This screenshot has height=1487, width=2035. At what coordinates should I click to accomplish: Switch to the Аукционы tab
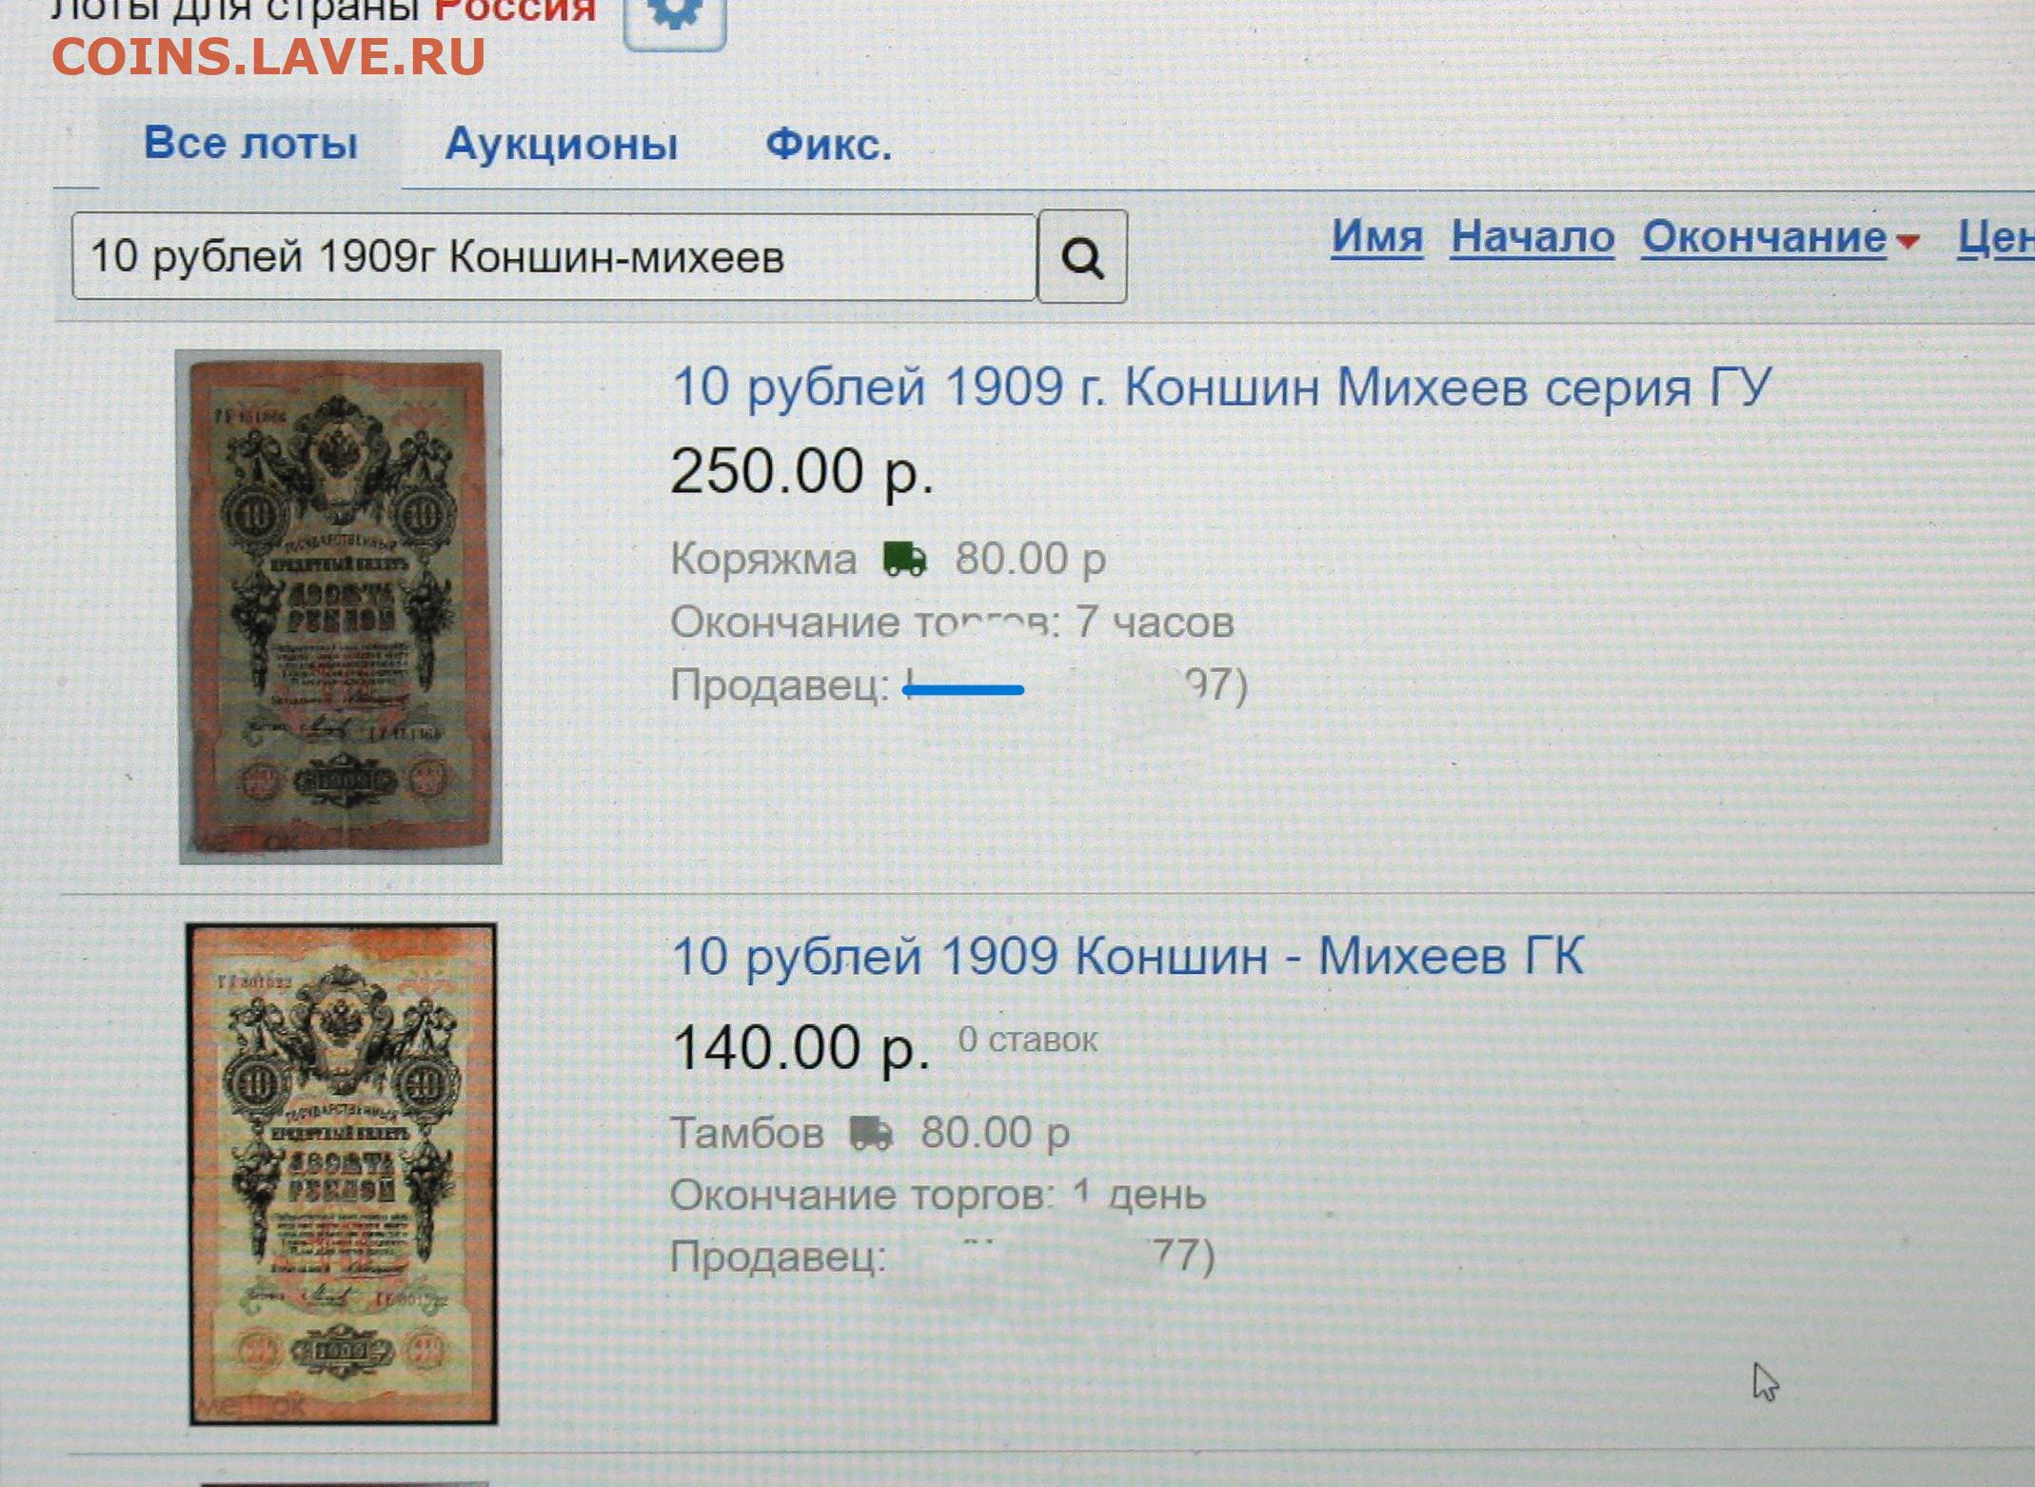pyautogui.click(x=562, y=145)
